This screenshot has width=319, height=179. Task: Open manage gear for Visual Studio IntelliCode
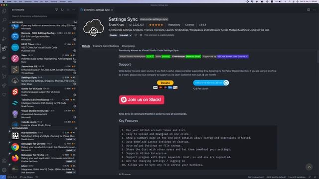pos(75,117)
